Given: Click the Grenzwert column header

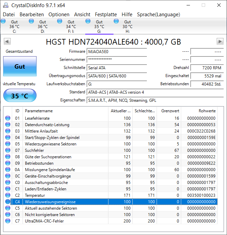Looking at the screenshot, I should pyautogui.click(x=169, y=111).
